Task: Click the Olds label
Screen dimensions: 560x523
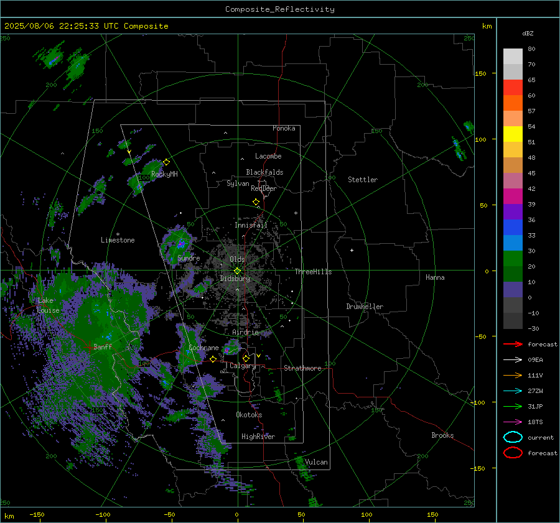Action: 237,259
